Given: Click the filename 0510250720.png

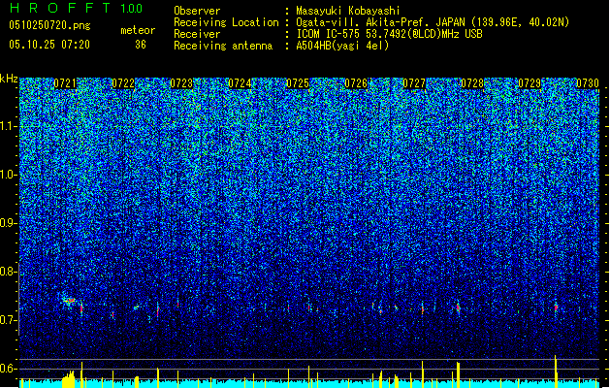Looking at the screenshot, I should click(49, 25).
